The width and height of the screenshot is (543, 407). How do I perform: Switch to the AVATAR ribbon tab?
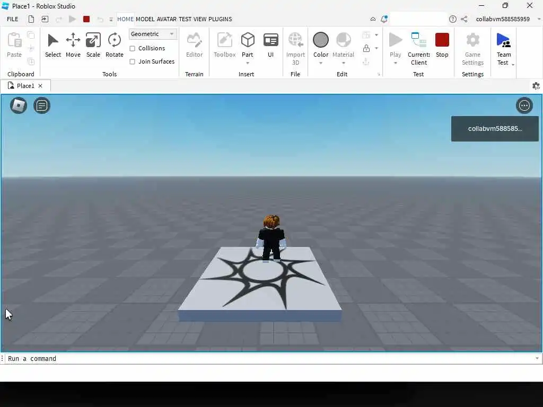point(167,19)
